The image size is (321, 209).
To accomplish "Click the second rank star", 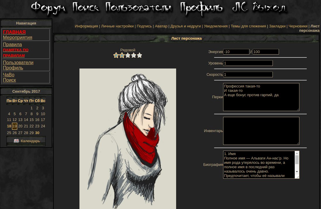I will [122, 55].
